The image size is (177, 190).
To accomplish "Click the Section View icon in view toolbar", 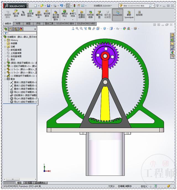I will point(90,29).
